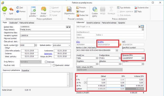
Task: Click the Popis dokladu input field
Action: click(x=45, y=30)
